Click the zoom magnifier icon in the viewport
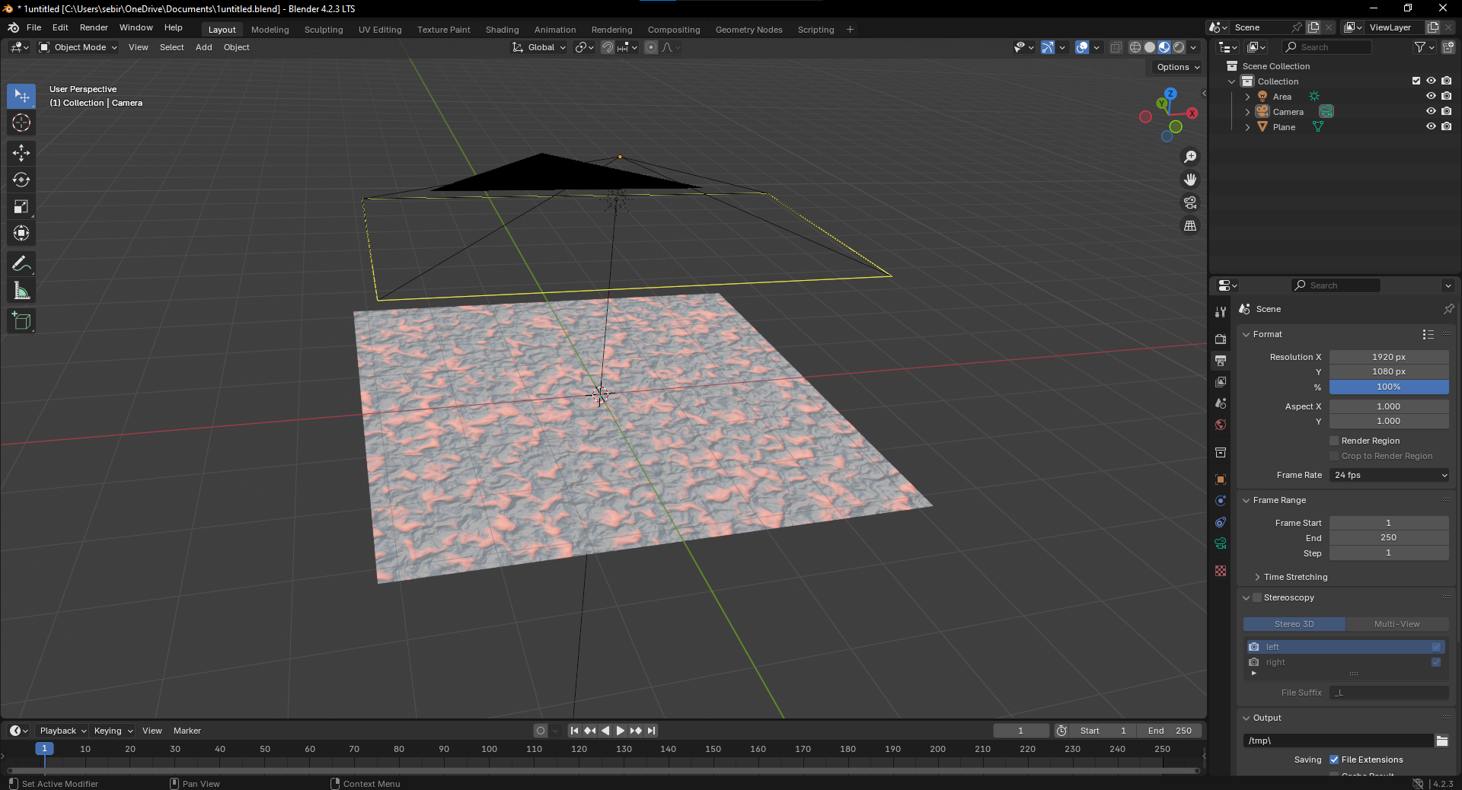This screenshot has height=790, width=1462. tap(1189, 157)
